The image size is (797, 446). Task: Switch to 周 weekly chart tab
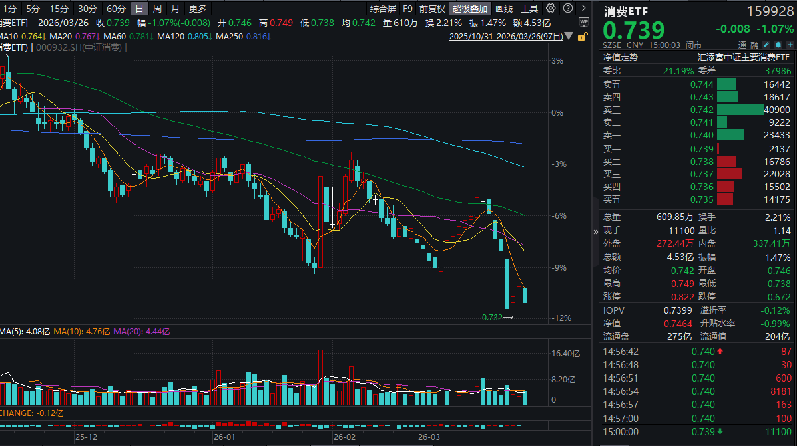click(157, 9)
